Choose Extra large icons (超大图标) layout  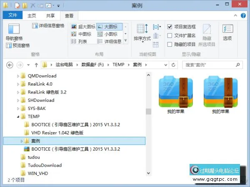[83, 27]
